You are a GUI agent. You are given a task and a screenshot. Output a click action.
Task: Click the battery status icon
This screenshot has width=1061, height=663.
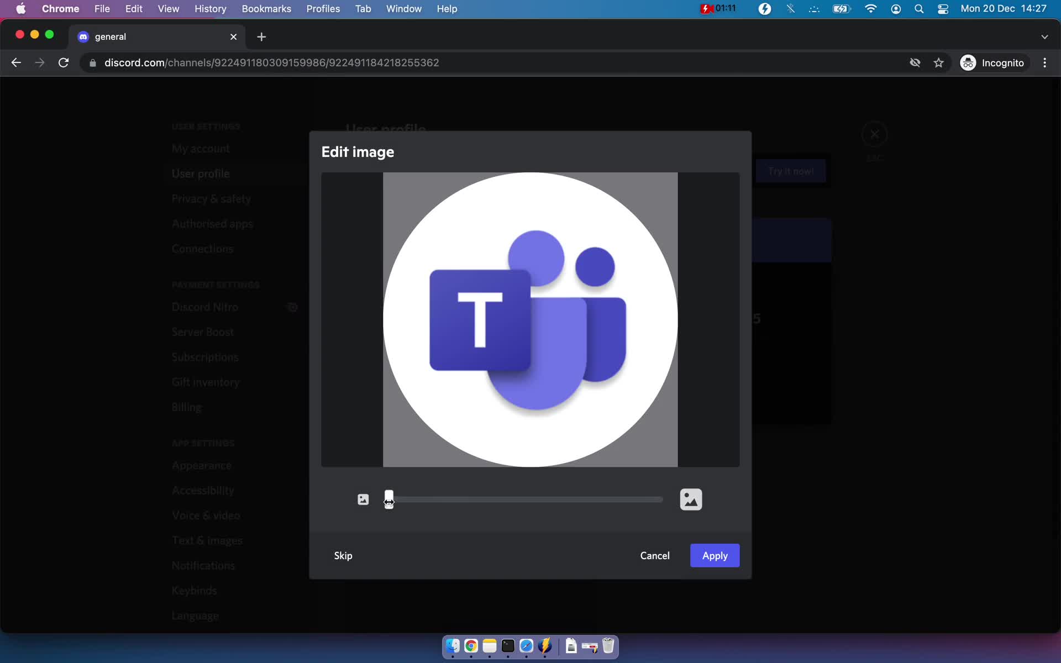tap(841, 8)
